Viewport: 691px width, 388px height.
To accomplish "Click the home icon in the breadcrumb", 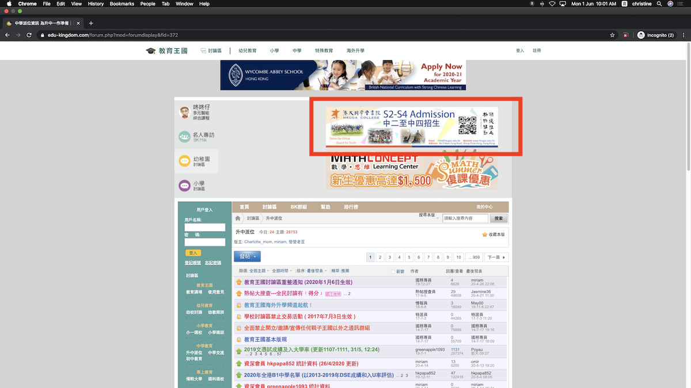I will pos(238,218).
